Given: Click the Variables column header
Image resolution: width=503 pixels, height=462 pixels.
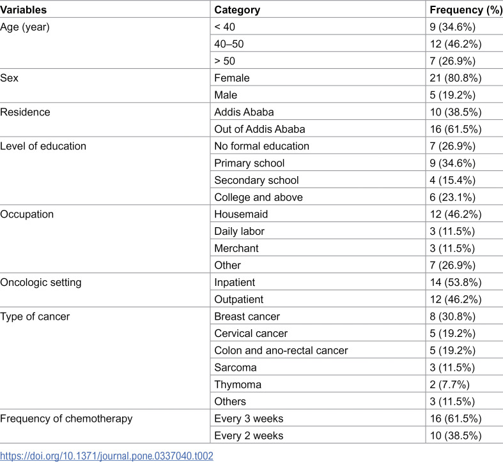Looking at the screenshot, I should [x=24, y=10].
